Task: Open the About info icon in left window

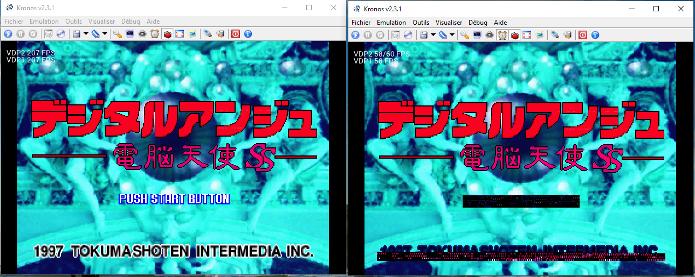Action: 248,34
